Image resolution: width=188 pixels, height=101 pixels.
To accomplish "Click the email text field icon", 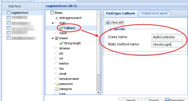I will 57,74.
